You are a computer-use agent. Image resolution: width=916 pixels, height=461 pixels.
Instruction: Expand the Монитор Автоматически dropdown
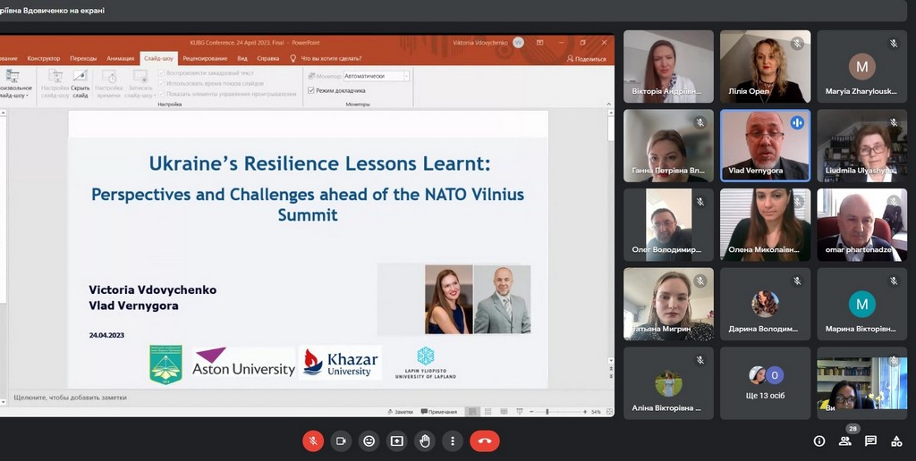click(x=406, y=77)
